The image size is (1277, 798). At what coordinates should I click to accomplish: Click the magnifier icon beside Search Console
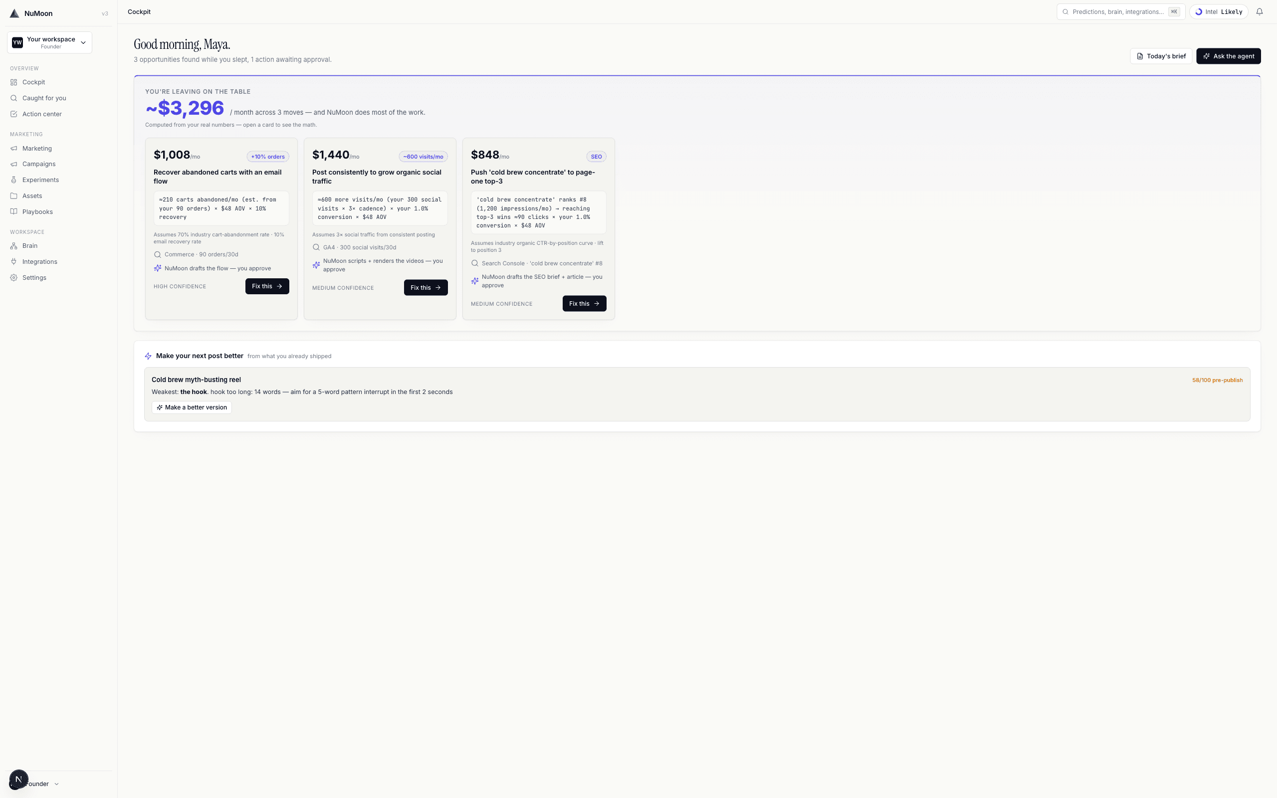coord(475,263)
